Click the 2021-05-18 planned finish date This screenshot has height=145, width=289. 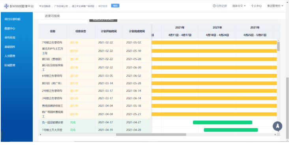coord(133,106)
